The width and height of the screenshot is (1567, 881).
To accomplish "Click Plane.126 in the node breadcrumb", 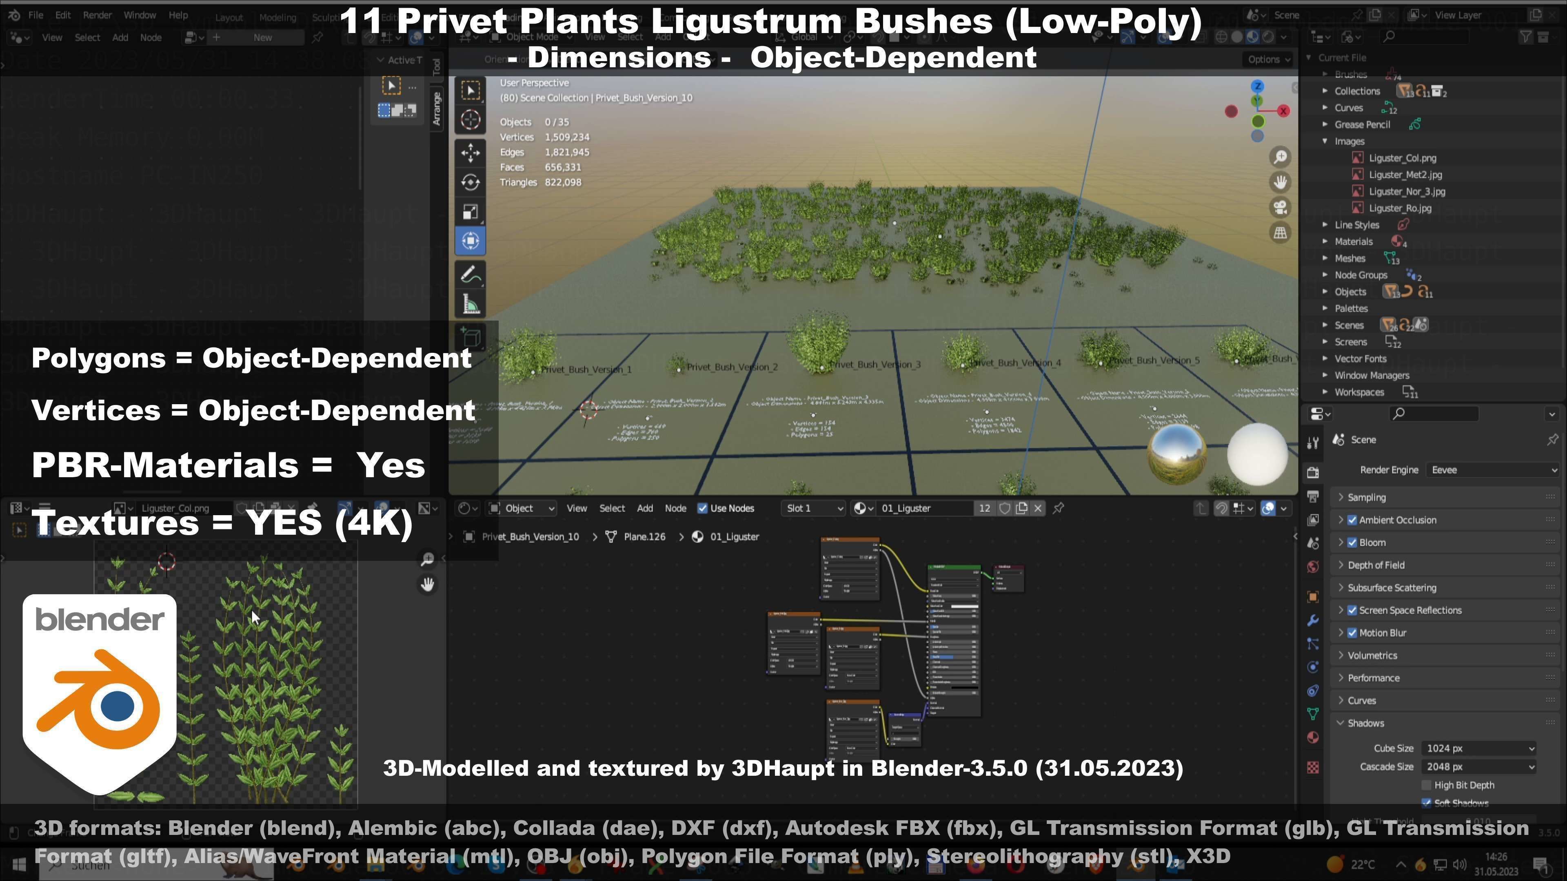I will click(x=644, y=537).
